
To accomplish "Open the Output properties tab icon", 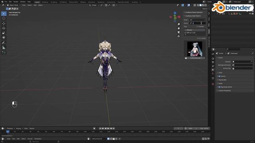I will coord(213,62).
